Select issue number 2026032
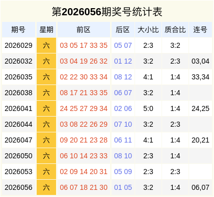 coord(18,61)
